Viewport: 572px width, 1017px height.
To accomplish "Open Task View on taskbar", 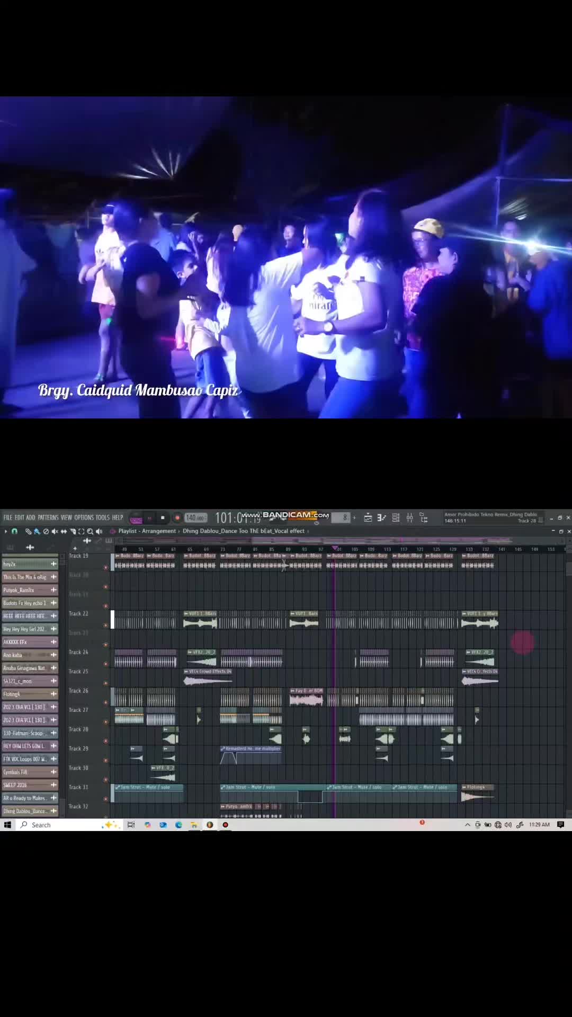I will tap(131, 825).
